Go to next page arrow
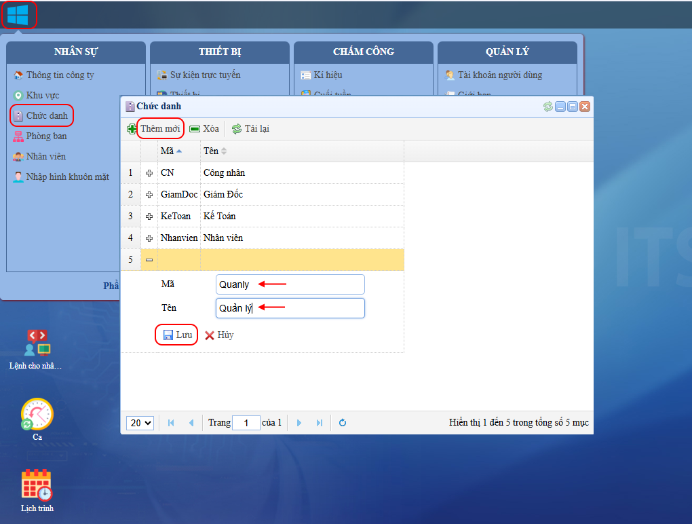Viewport: 692px width, 524px height. 299,423
